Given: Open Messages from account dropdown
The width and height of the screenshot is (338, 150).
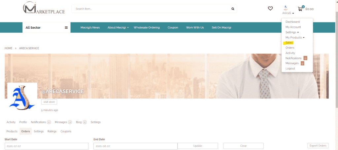Looking at the screenshot, I should point(292,63).
